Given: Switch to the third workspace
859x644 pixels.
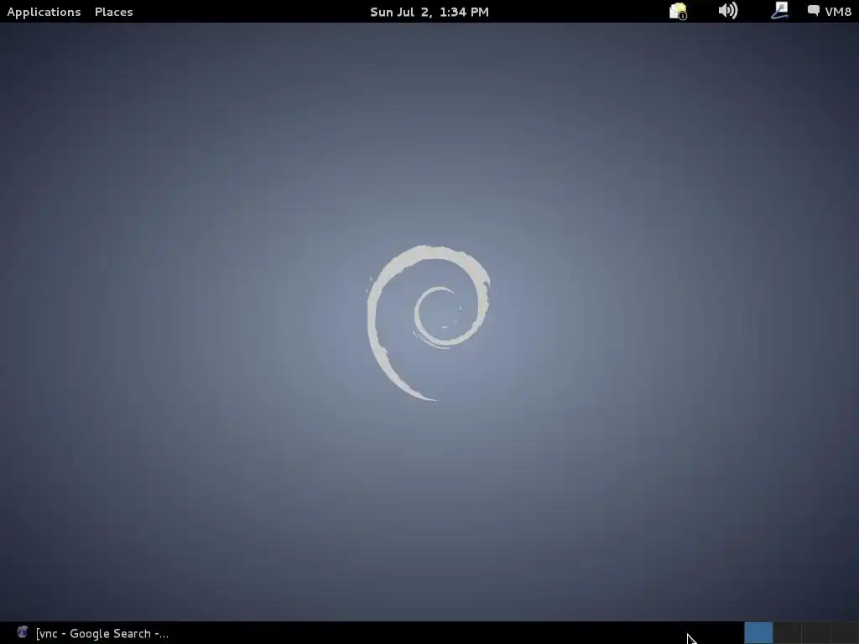Looking at the screenshot, I should pos(815,633).
